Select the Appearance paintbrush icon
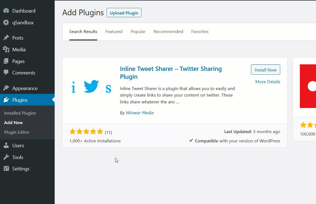 (6, 88)
